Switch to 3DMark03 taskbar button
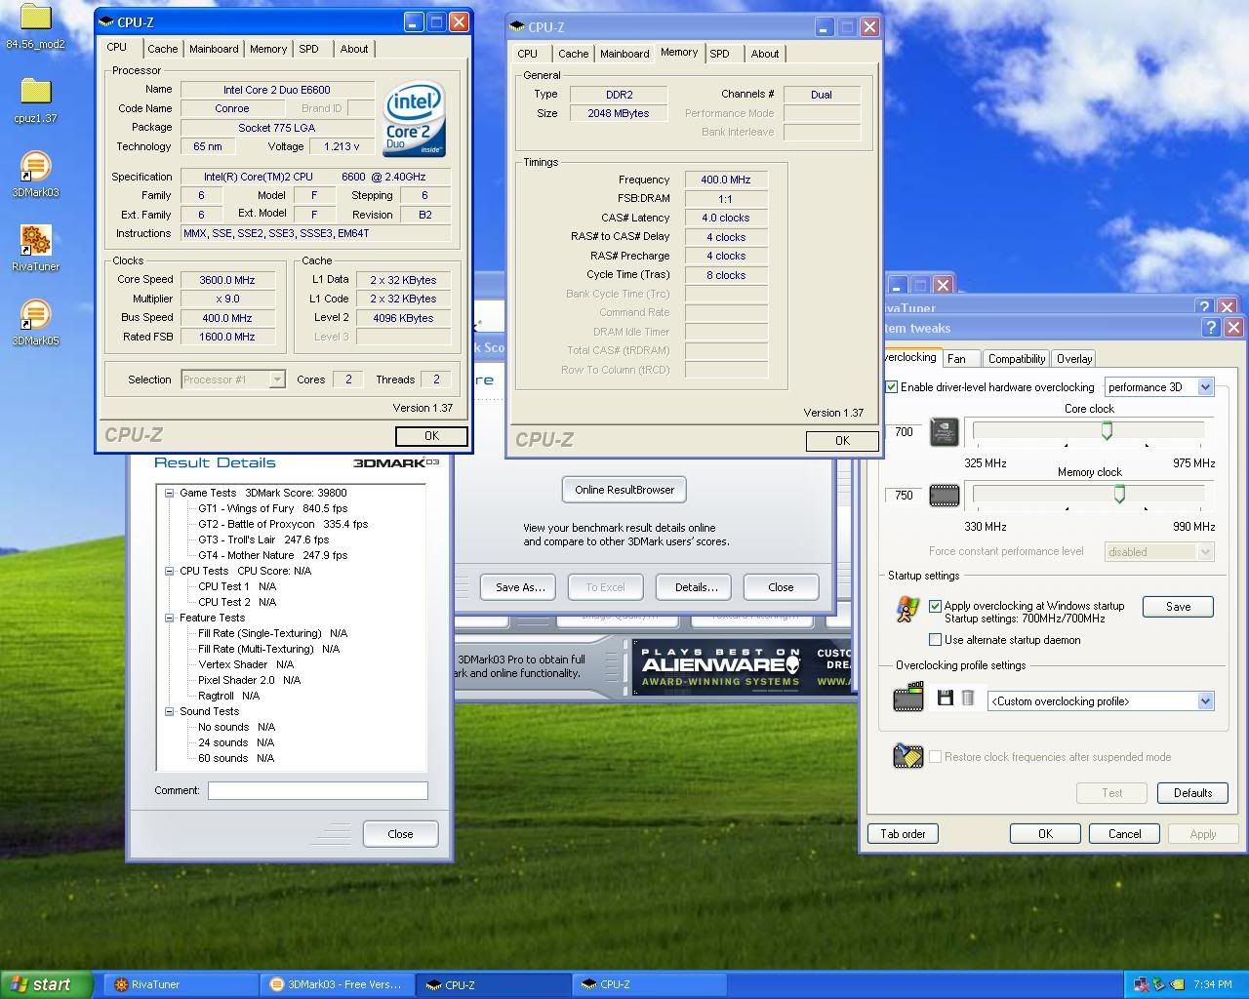Screen dimensions: 1249x999 click(338, 984)
